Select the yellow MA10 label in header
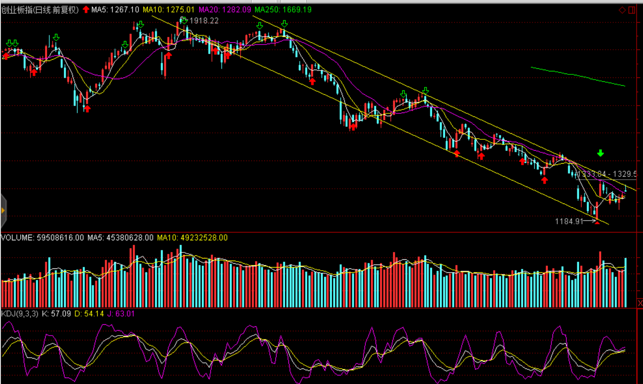This screenshot has height=384, width=643. pos(169,10)
